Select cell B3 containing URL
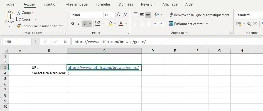The height and width of the screenshot is (111, 263). point(49,67)
